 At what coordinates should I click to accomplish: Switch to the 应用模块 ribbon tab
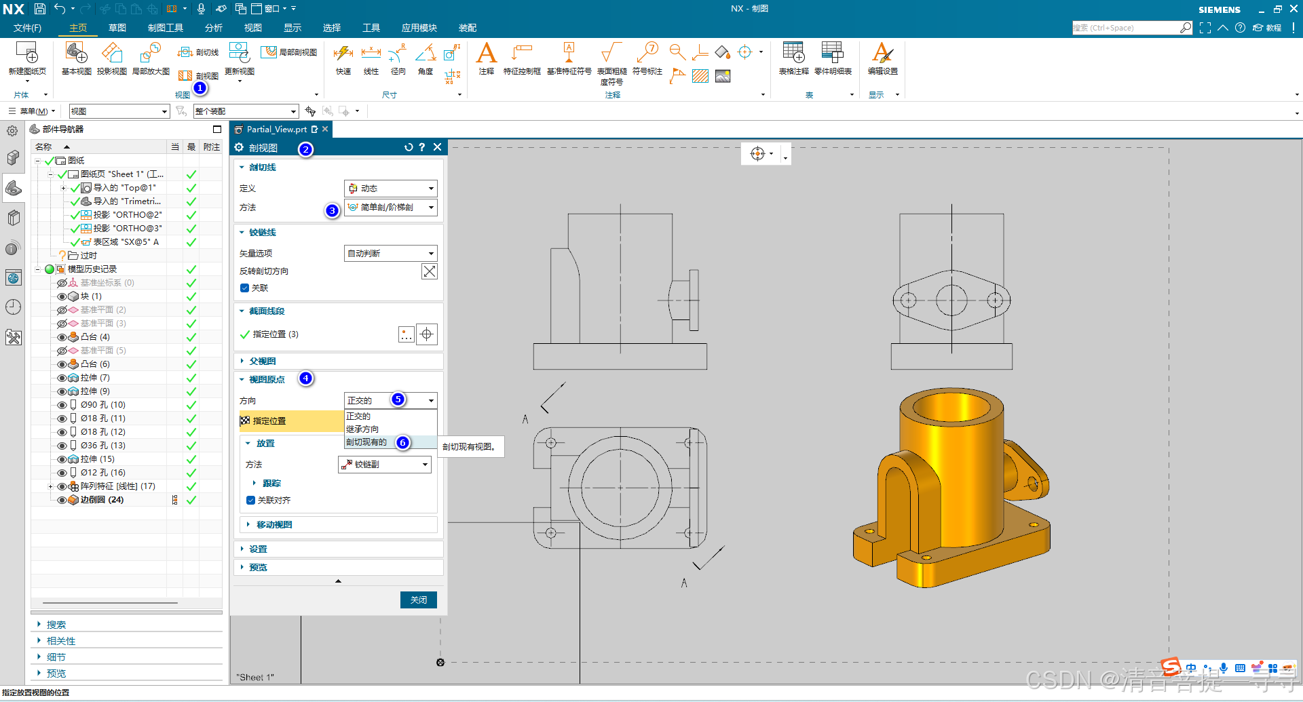point(419,28)
